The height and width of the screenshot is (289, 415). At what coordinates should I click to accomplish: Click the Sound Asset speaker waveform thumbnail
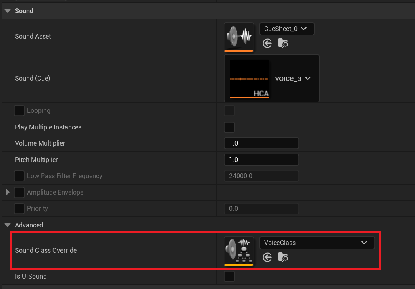[x=239, y=37]
